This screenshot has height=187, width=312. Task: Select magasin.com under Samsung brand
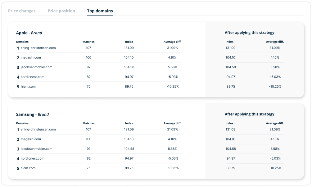(31, 139)
